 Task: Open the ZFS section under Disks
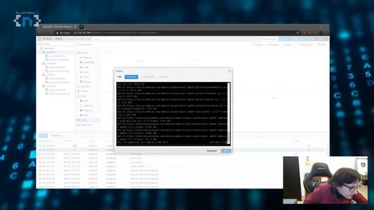pyautogui.click(x=84, y=116)
